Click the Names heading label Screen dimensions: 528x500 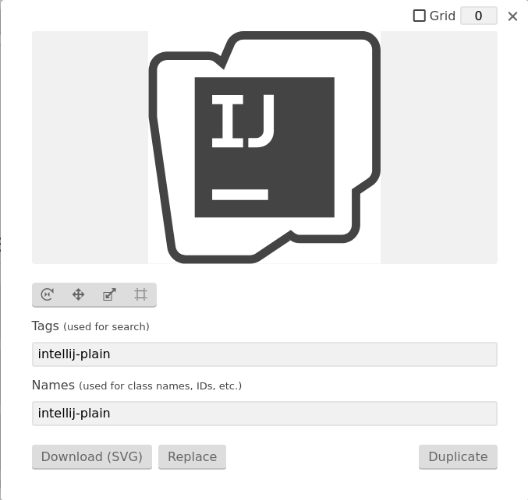[x=53, y=385]
